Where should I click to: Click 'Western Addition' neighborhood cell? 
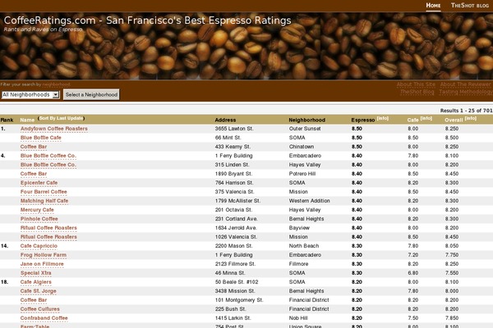point(310,201)
